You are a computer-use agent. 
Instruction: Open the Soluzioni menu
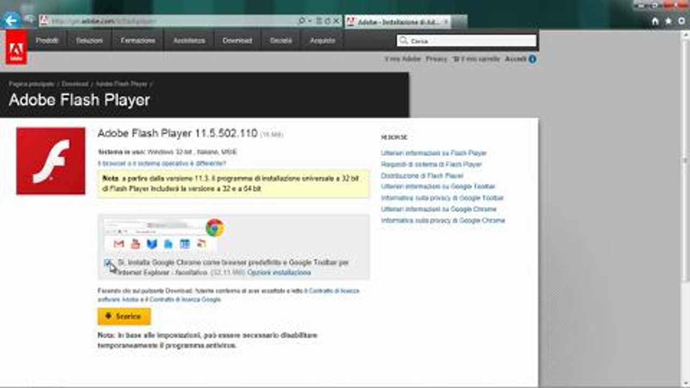89,40
